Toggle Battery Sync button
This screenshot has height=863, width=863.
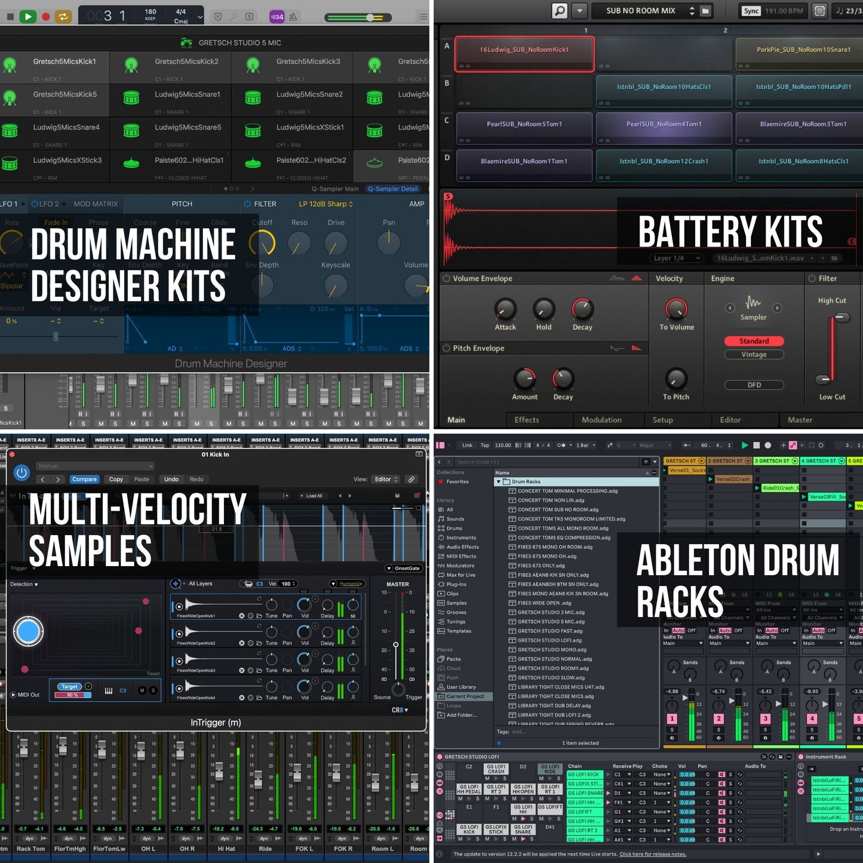pyautogui.click(x=751, y=11)
